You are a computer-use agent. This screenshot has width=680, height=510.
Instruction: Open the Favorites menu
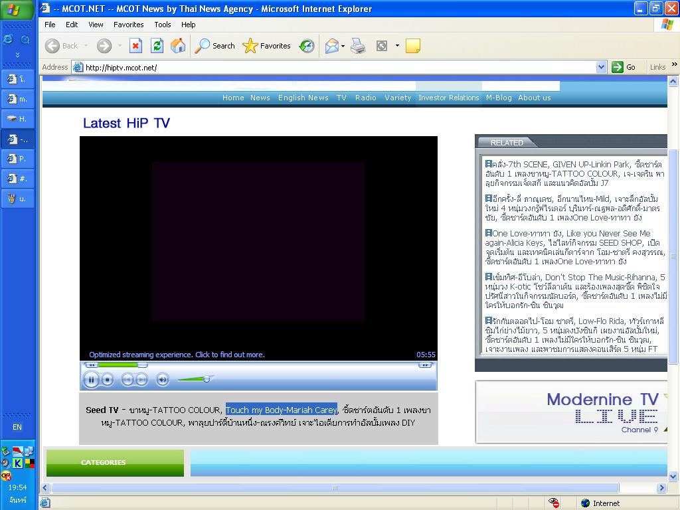click(128, 25)
